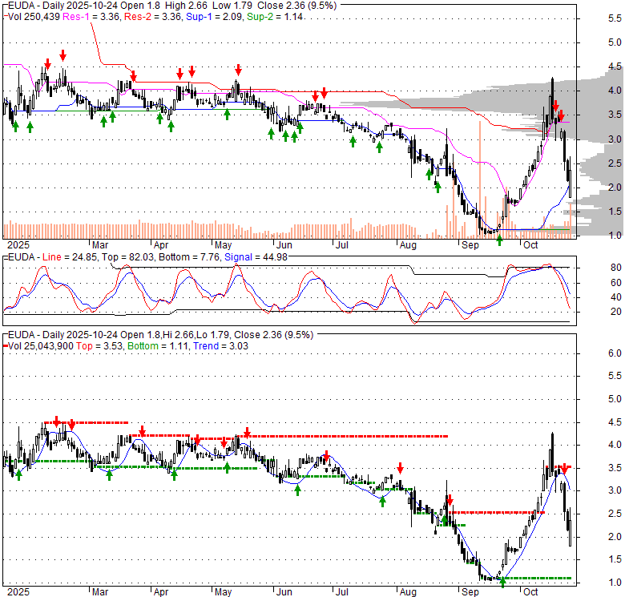Click the gray volume-profile bars at the right of the top chart
This screenshot has width=625, height=597.
pyautogui.click(x=593, y=104)
